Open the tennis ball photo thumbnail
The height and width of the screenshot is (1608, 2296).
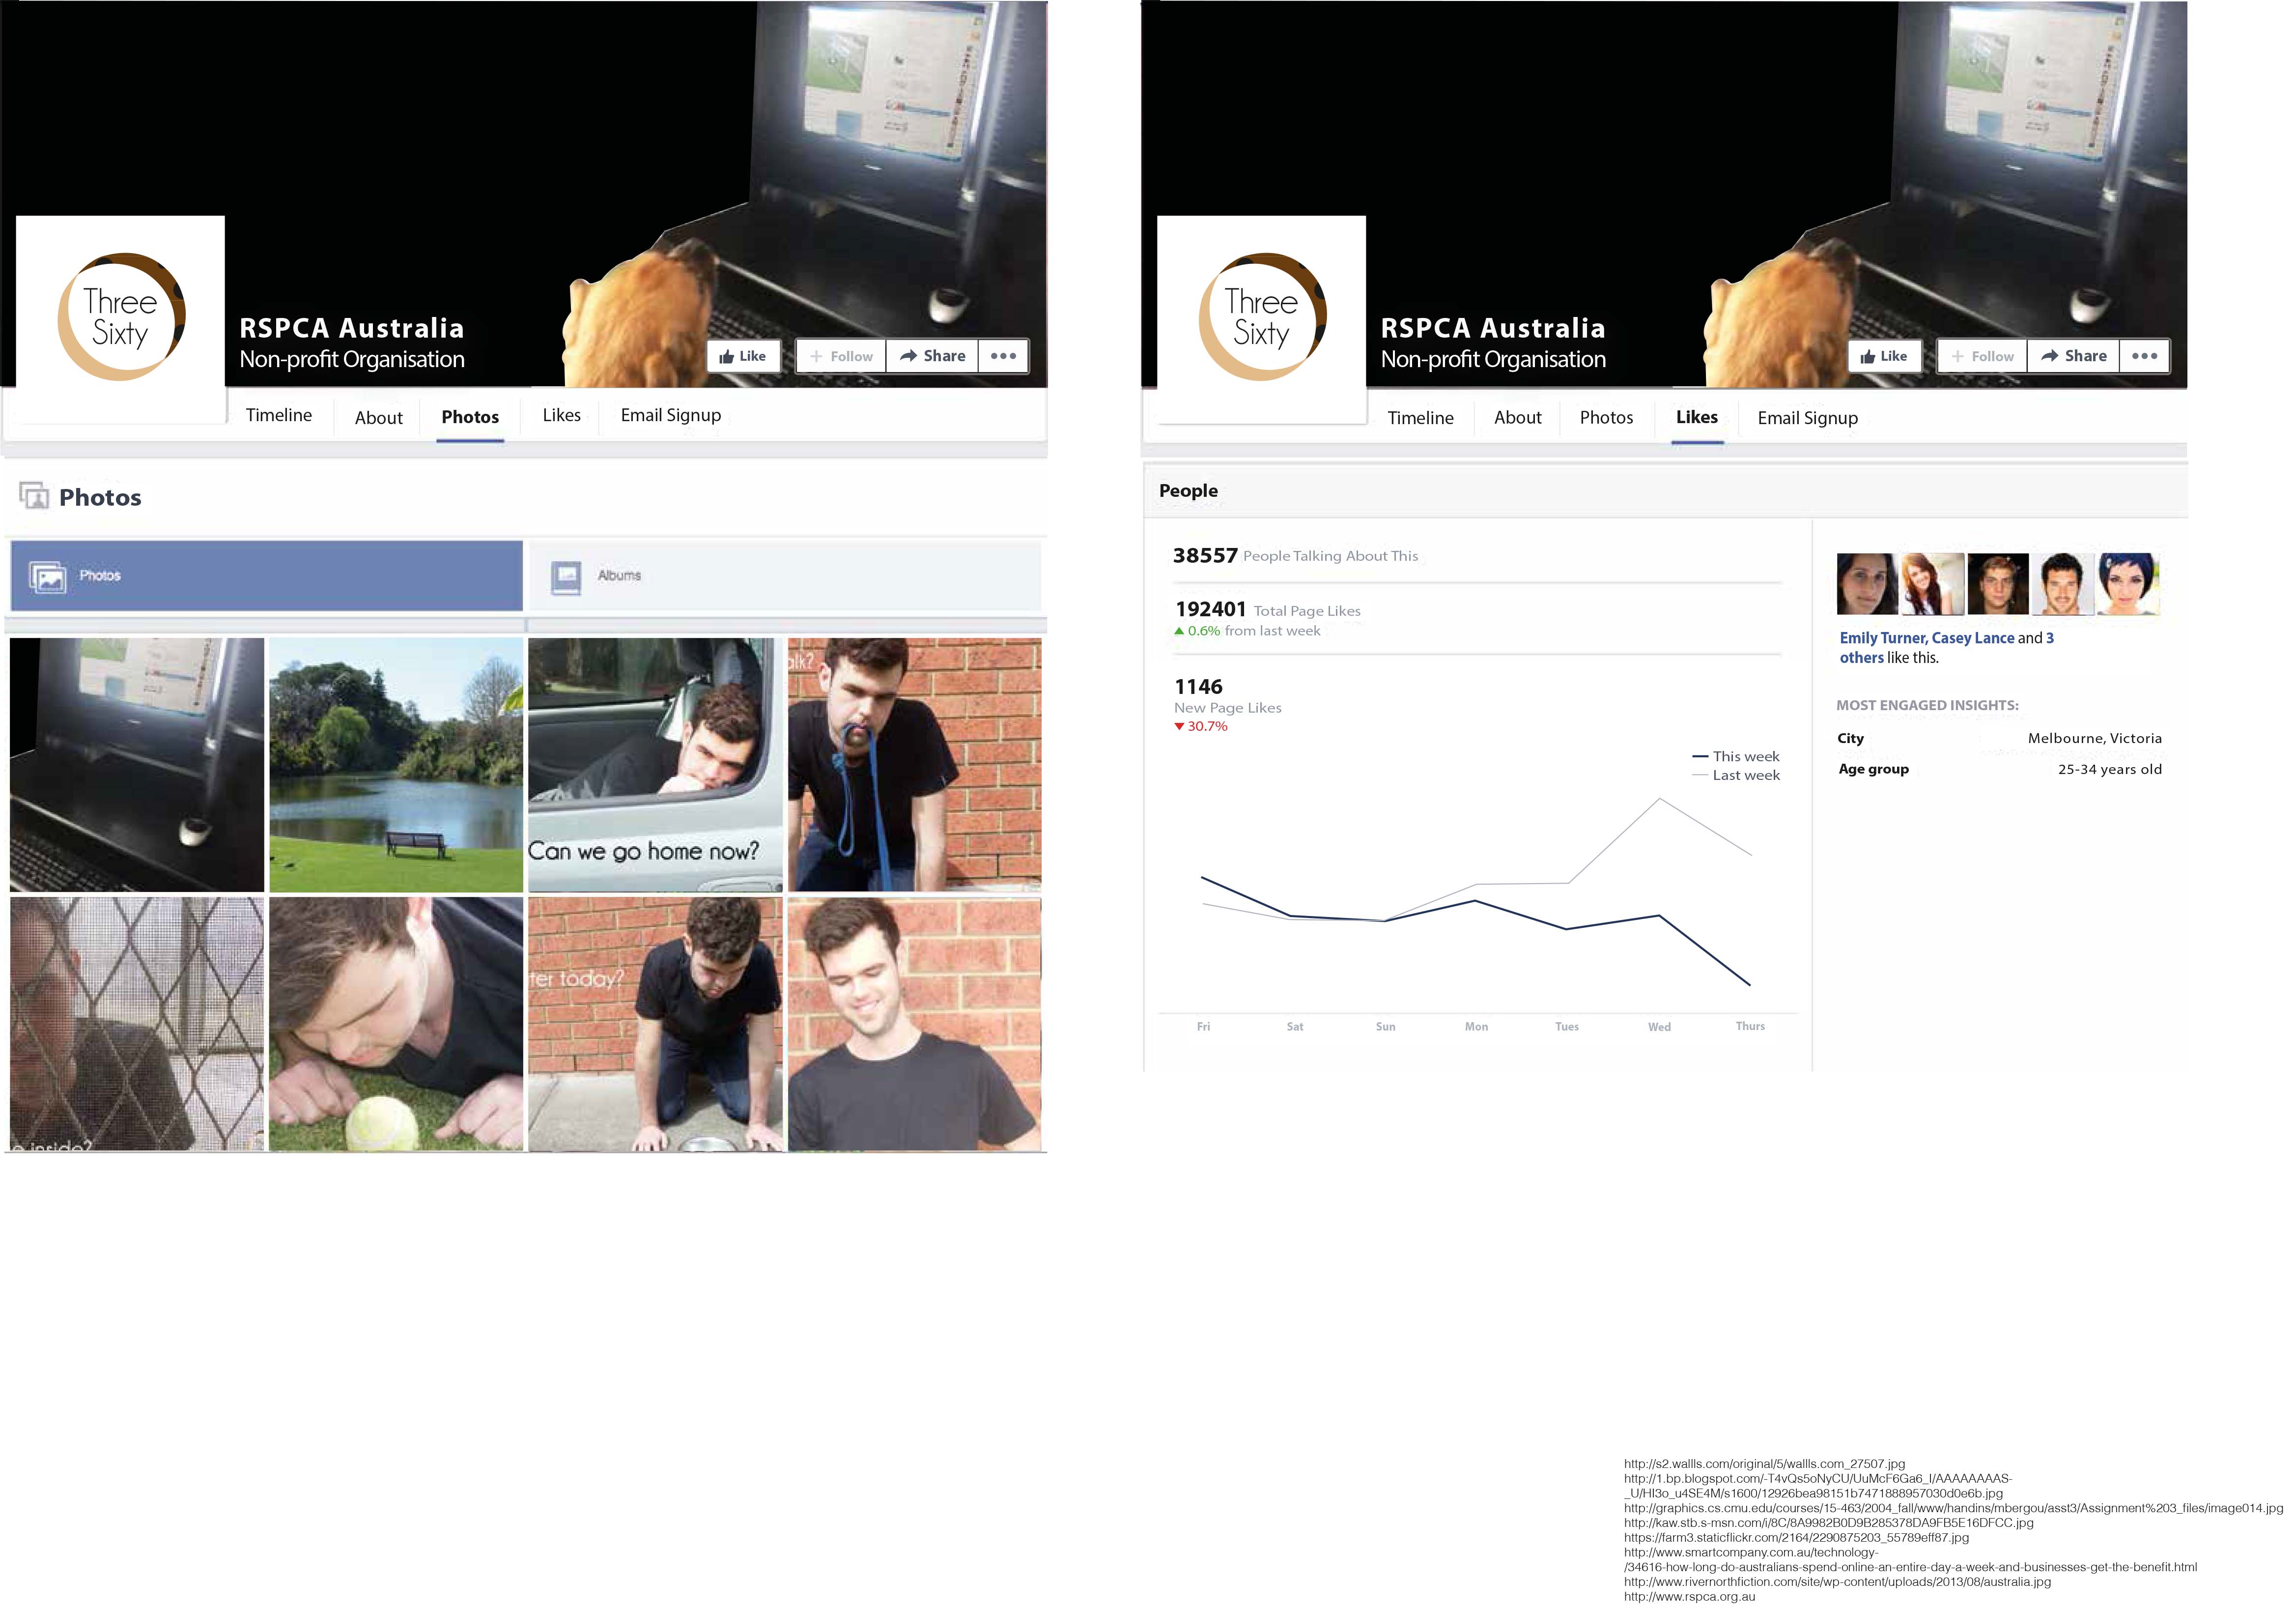(396, 1024)
